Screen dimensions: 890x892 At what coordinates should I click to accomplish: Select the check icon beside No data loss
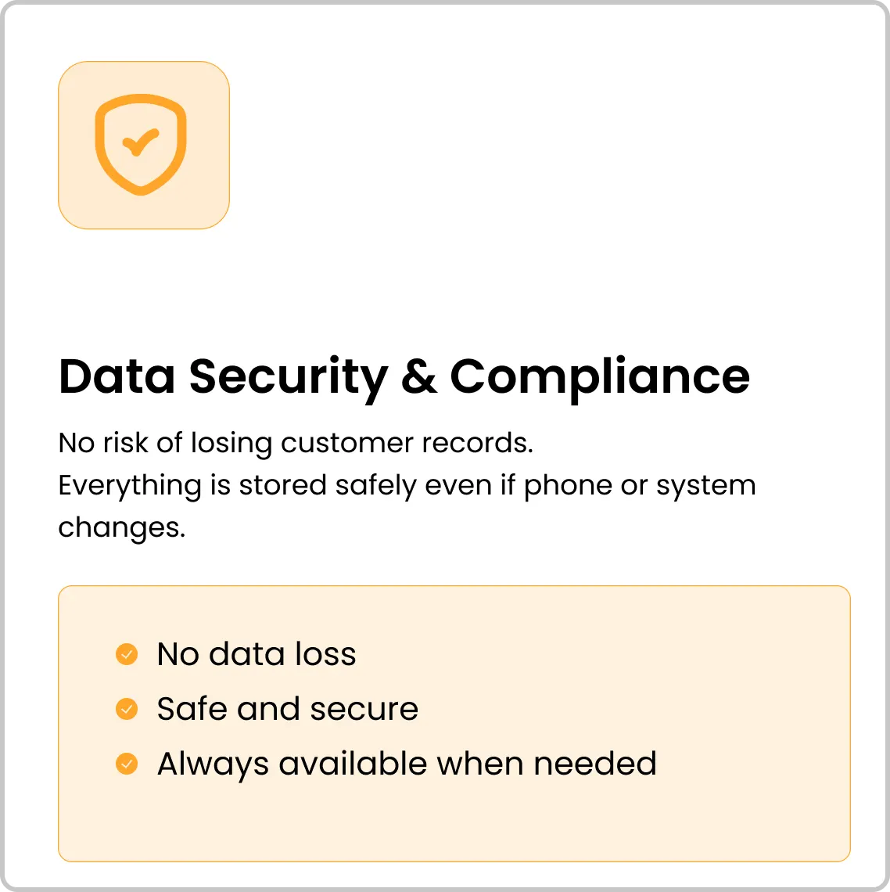tap(126, 654)
